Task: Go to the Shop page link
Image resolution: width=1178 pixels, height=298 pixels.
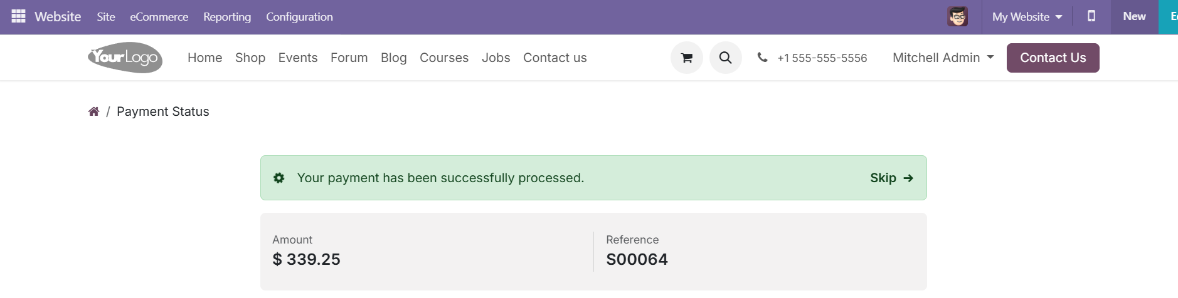Action: point(250,58)
